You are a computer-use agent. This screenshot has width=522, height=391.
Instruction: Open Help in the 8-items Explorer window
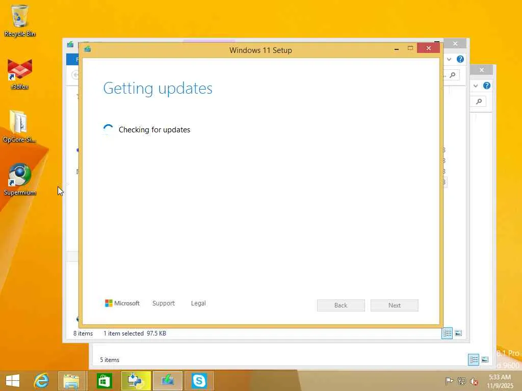(x=460, y=59)
